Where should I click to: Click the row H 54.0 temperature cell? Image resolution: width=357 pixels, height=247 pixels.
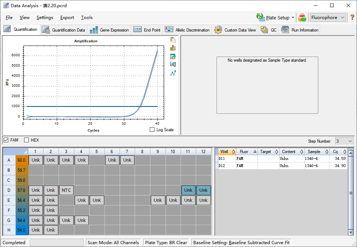click(22, 230)
